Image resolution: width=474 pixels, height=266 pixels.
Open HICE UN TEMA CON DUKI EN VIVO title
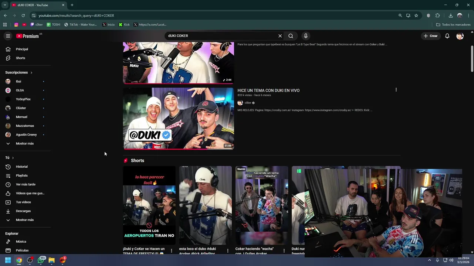click(268, 91)
